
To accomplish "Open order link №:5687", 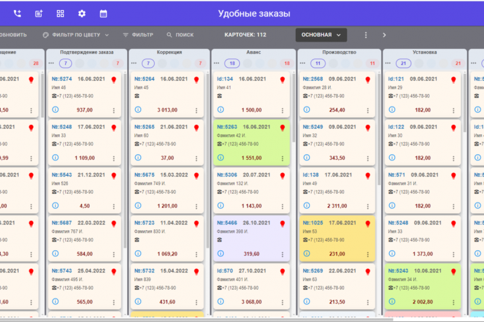I will [62, 223].
